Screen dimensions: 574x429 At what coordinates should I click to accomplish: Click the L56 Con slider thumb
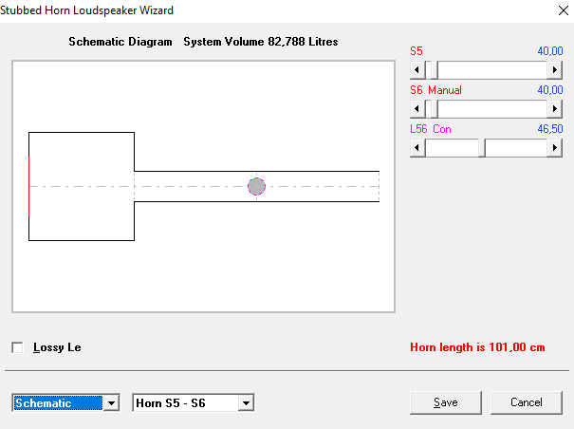pyautogui.click(x=482, y=148)
